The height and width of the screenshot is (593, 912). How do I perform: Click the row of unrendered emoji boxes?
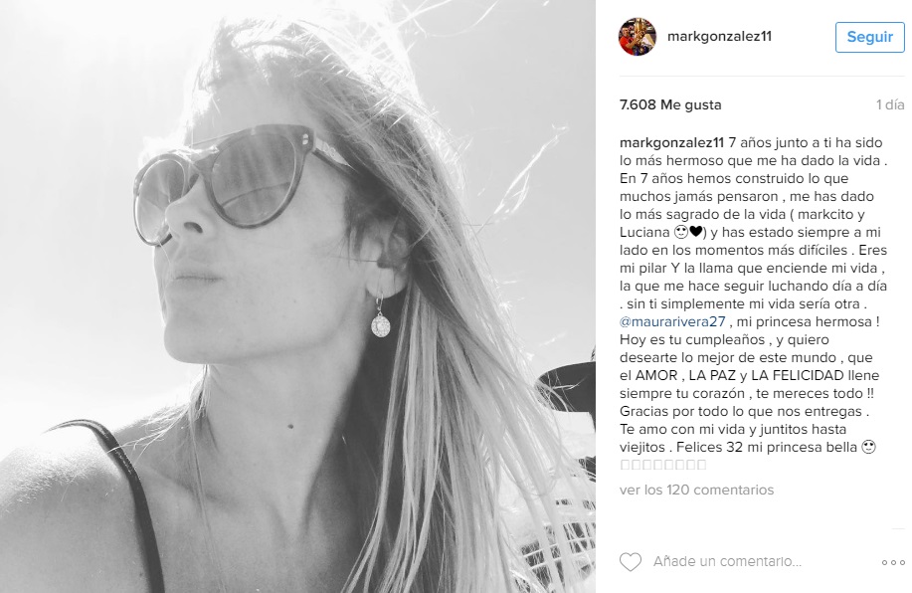point(663,465)
